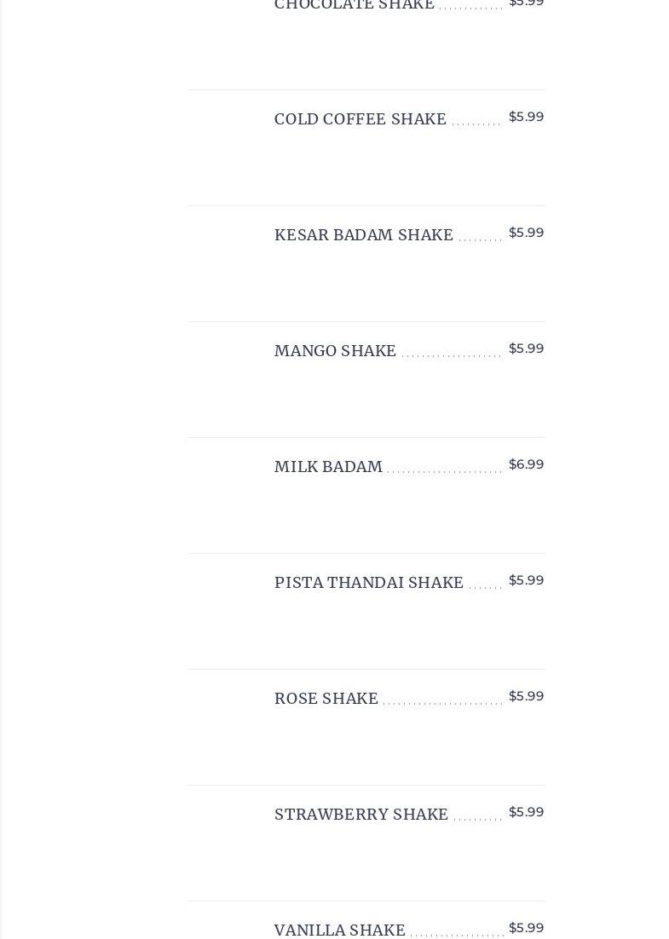Select the Cold Coffee Shake item

(360, 119)
